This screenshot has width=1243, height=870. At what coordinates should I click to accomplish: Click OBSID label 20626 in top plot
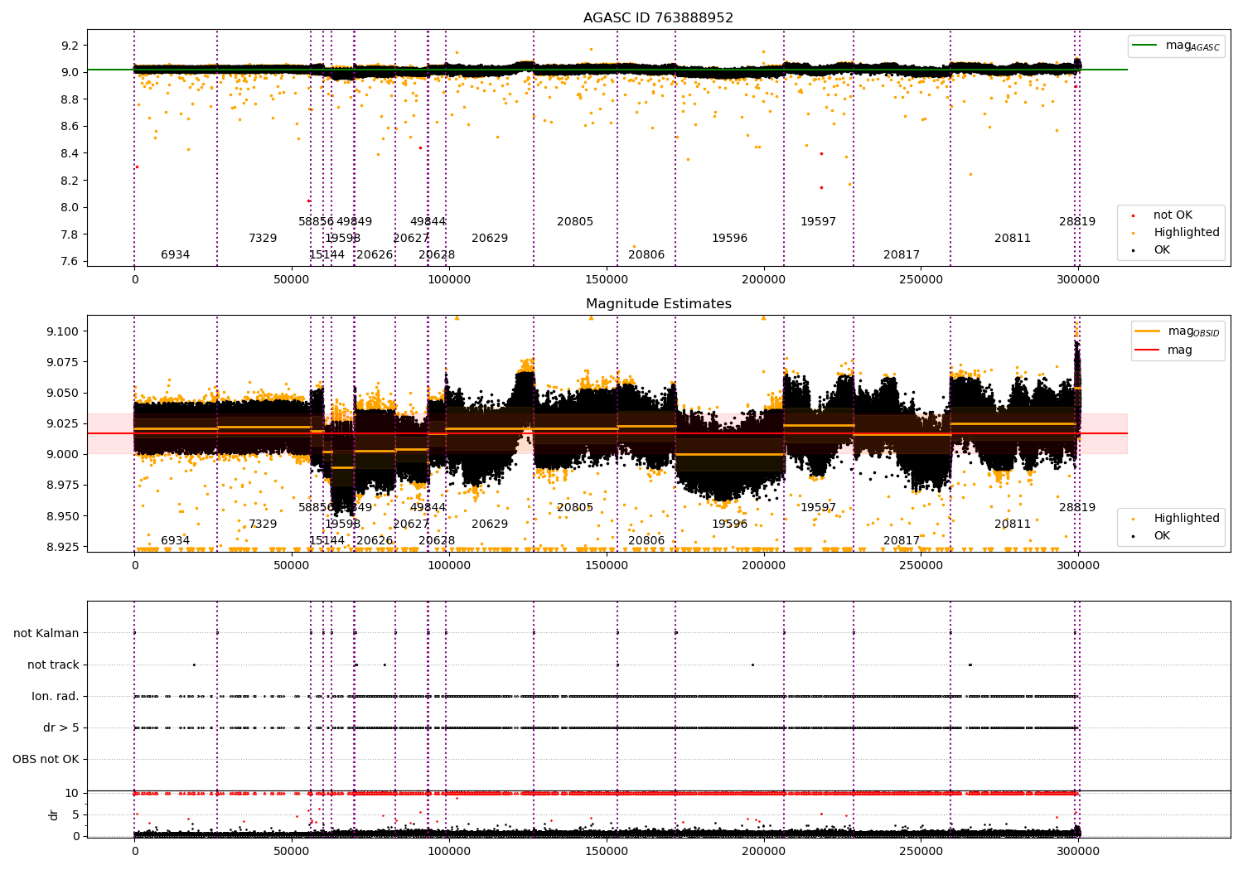tap(375, 255)
